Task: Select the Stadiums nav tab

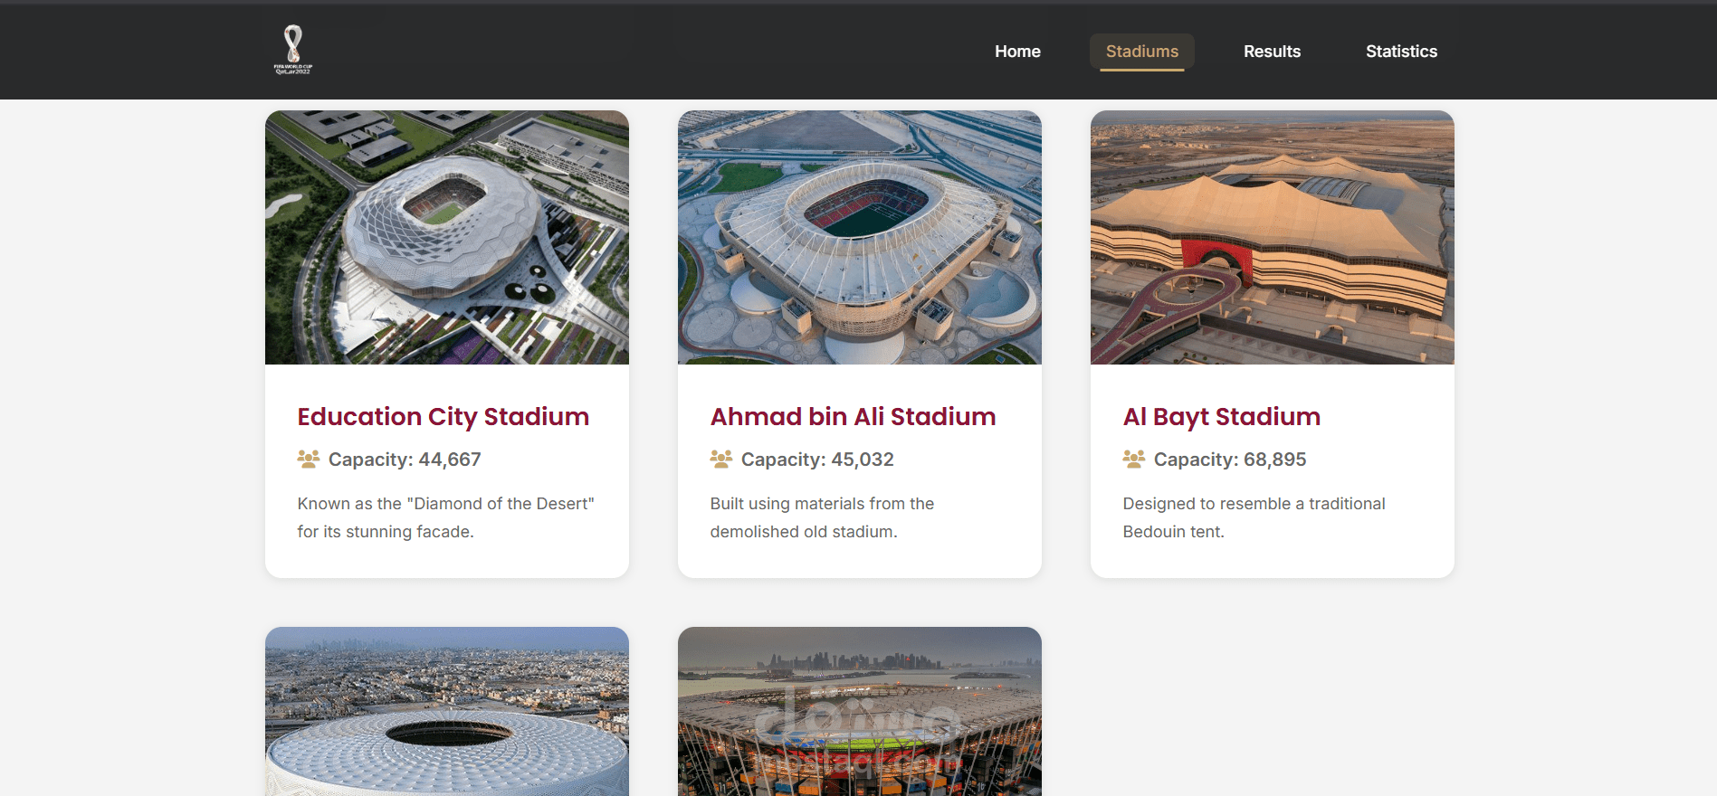Action: click(1141, 52)
